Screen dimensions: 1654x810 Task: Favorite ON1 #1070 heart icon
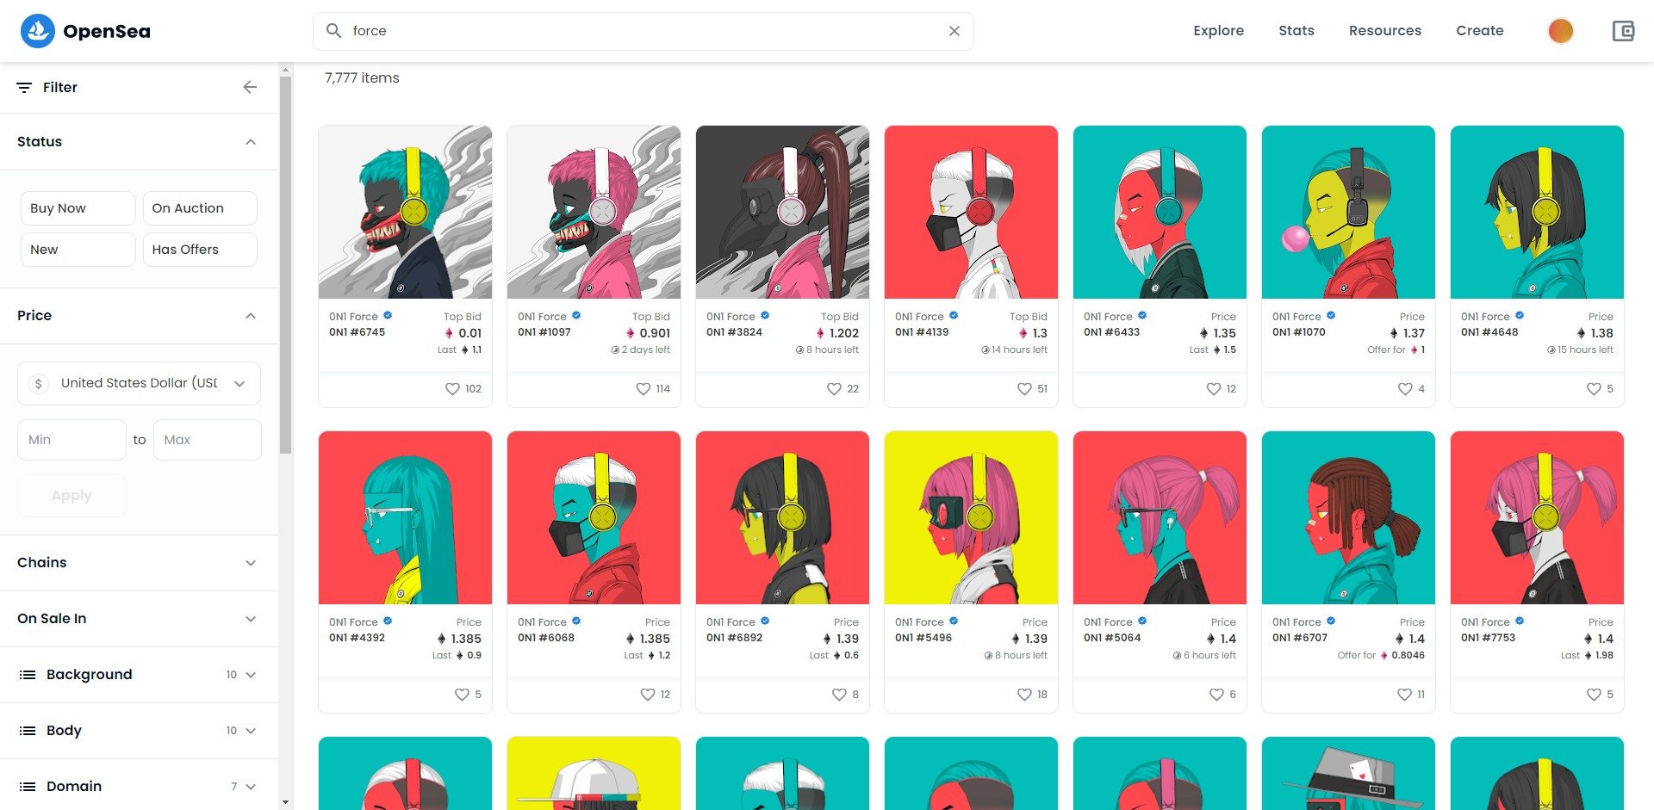(x=1405, y=389)
